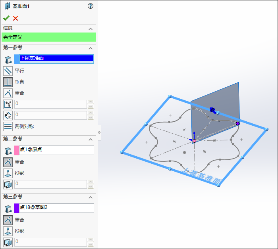Click the purple sketch point in viewport
The width and height of the screenshot is (278, 249).
(x=238, y=123)
